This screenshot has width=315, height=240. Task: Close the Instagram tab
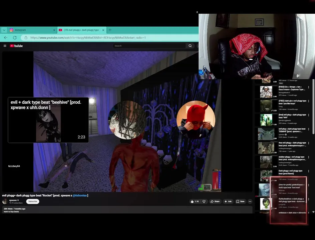click(x=54, y=30)
